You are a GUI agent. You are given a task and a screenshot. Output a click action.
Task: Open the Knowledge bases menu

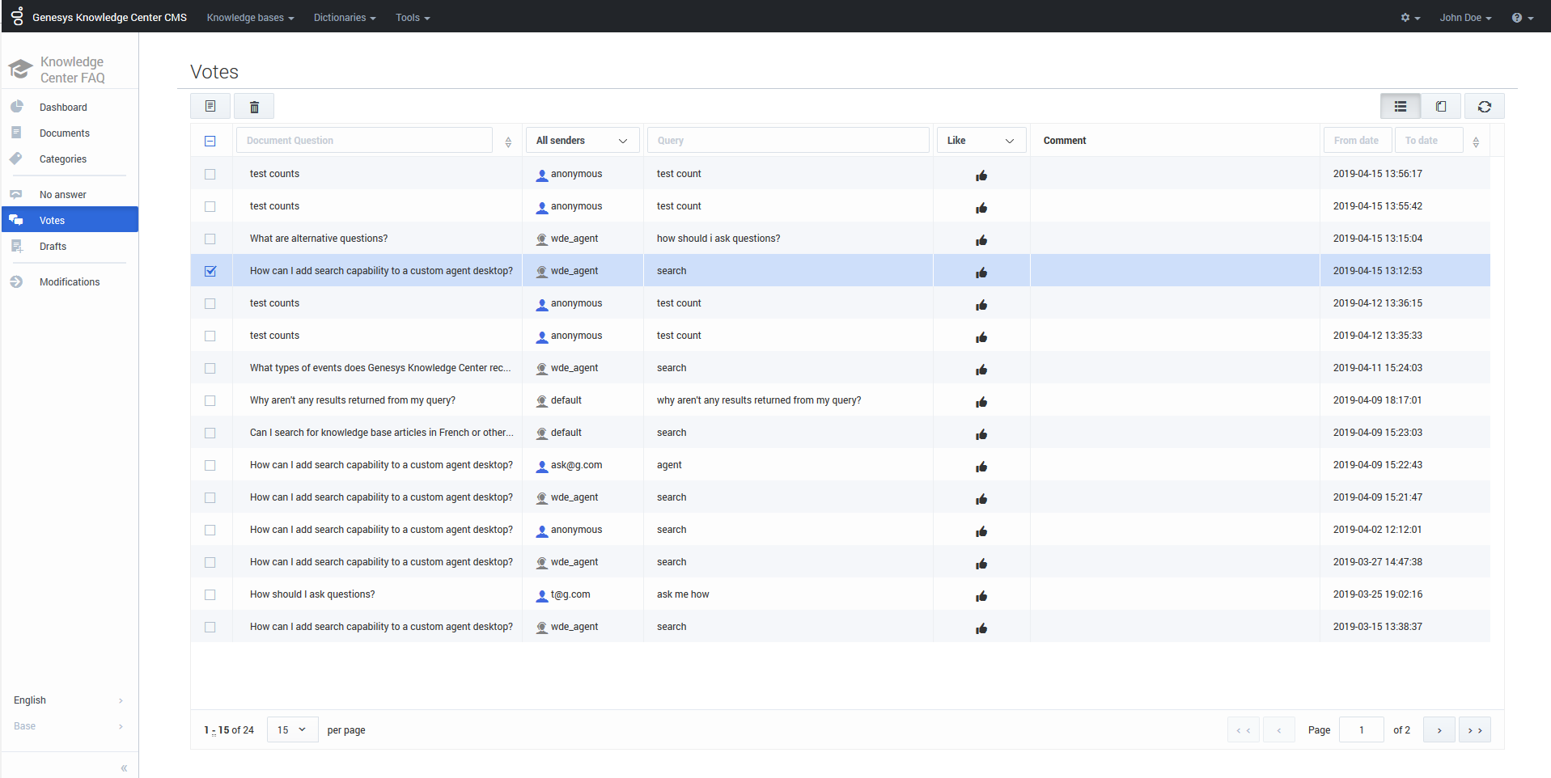(x=250, y=18)
